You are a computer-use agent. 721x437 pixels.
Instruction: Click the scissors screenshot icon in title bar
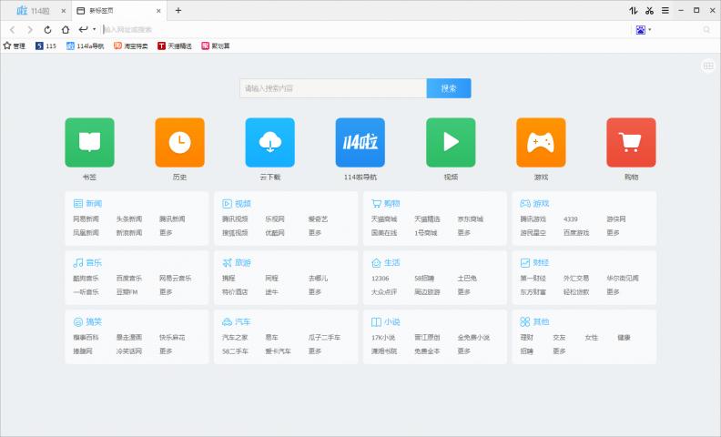(x=649, y=10)
